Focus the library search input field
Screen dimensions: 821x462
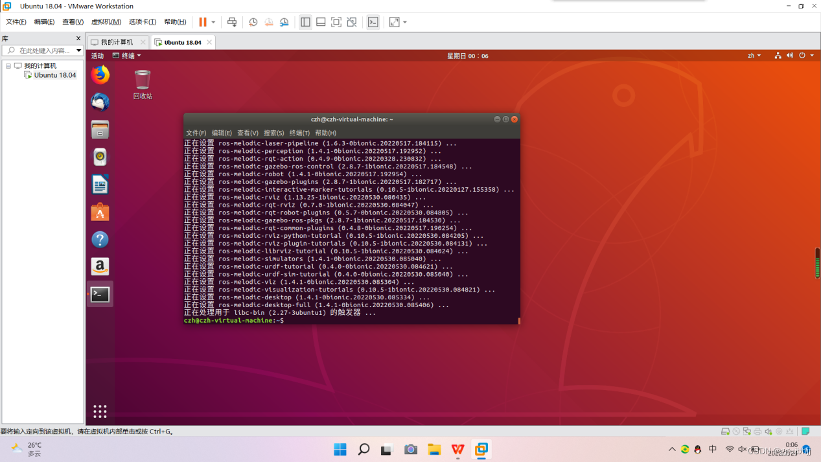pyautogui.click(x=42, y=51)
